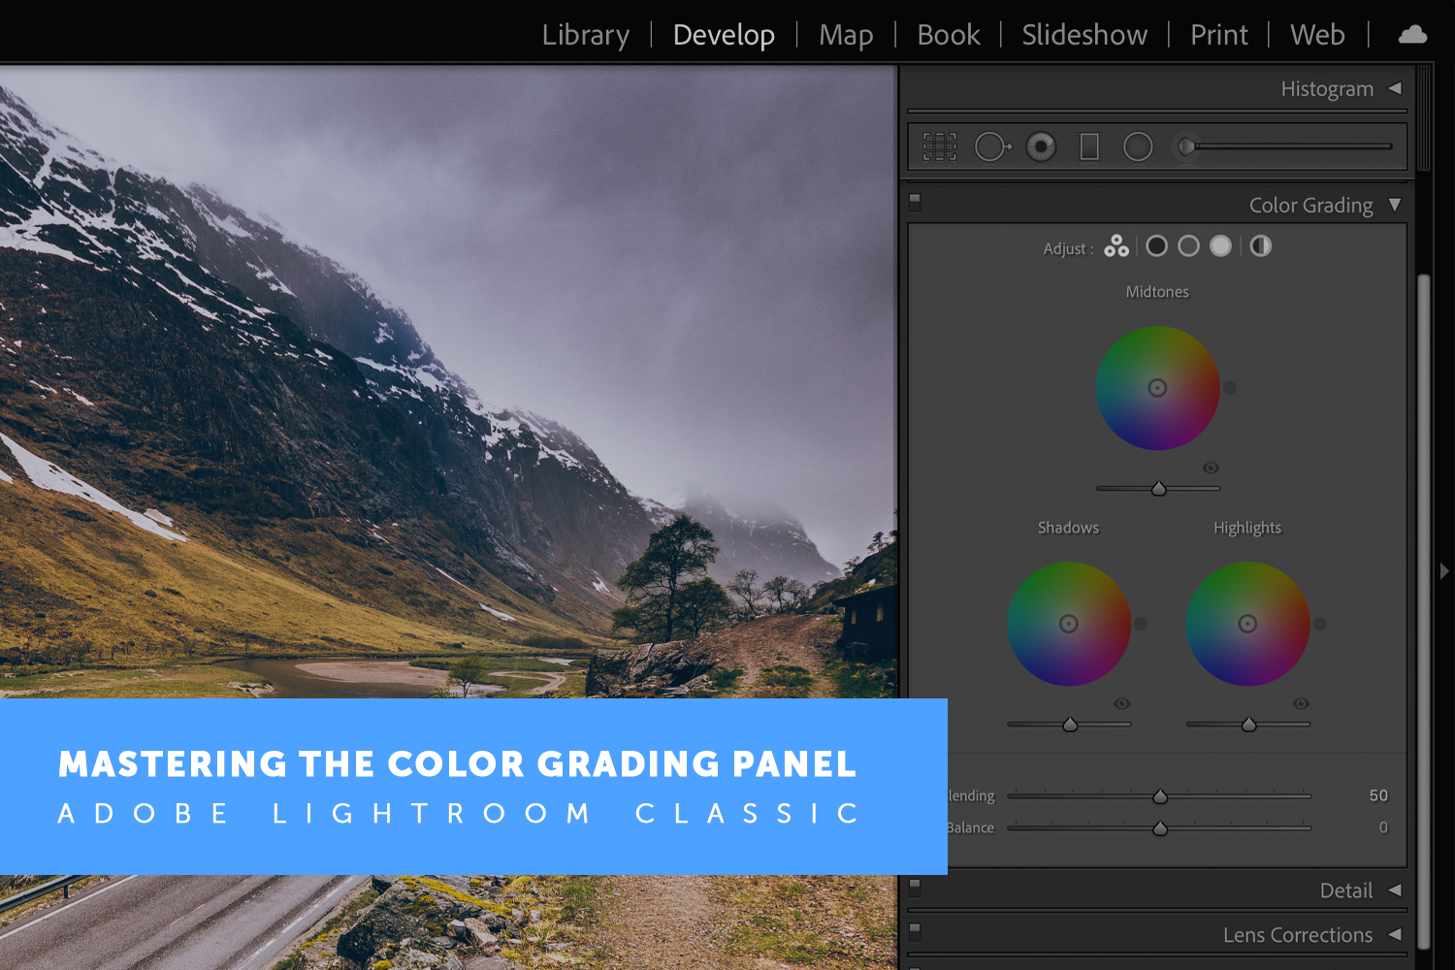Open the Print module
Viewport: 1455px width, 970px height.
tap(1218, 35)
